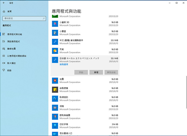Click the 日本語 language pack icon
Viewport: 187px width, 136px height.
click(55, 60)
